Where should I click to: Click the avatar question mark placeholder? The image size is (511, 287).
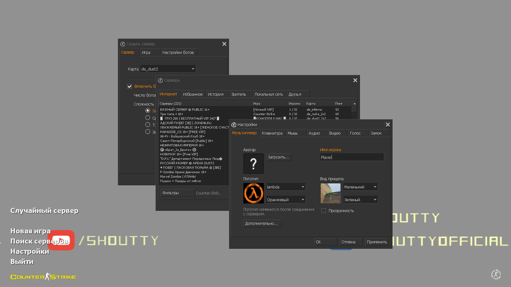pyautogui.click(x=253, y=164)
